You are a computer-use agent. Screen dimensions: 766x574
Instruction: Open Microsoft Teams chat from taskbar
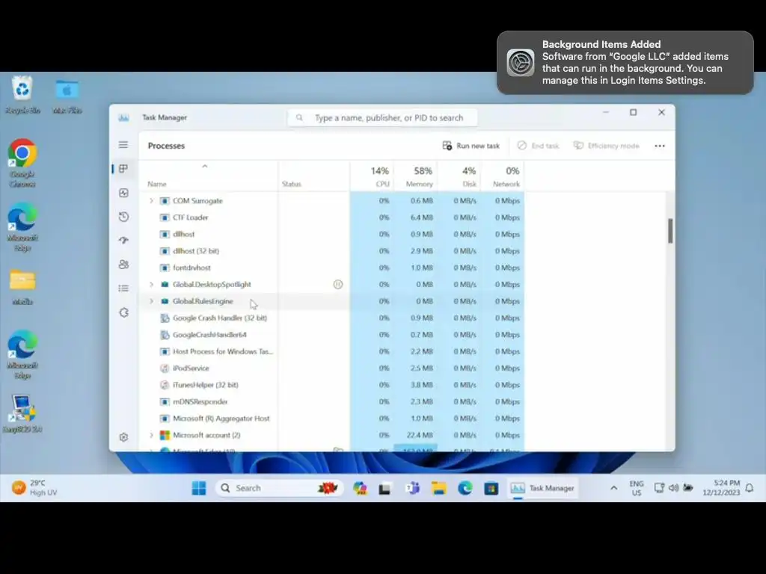(412, 487)
